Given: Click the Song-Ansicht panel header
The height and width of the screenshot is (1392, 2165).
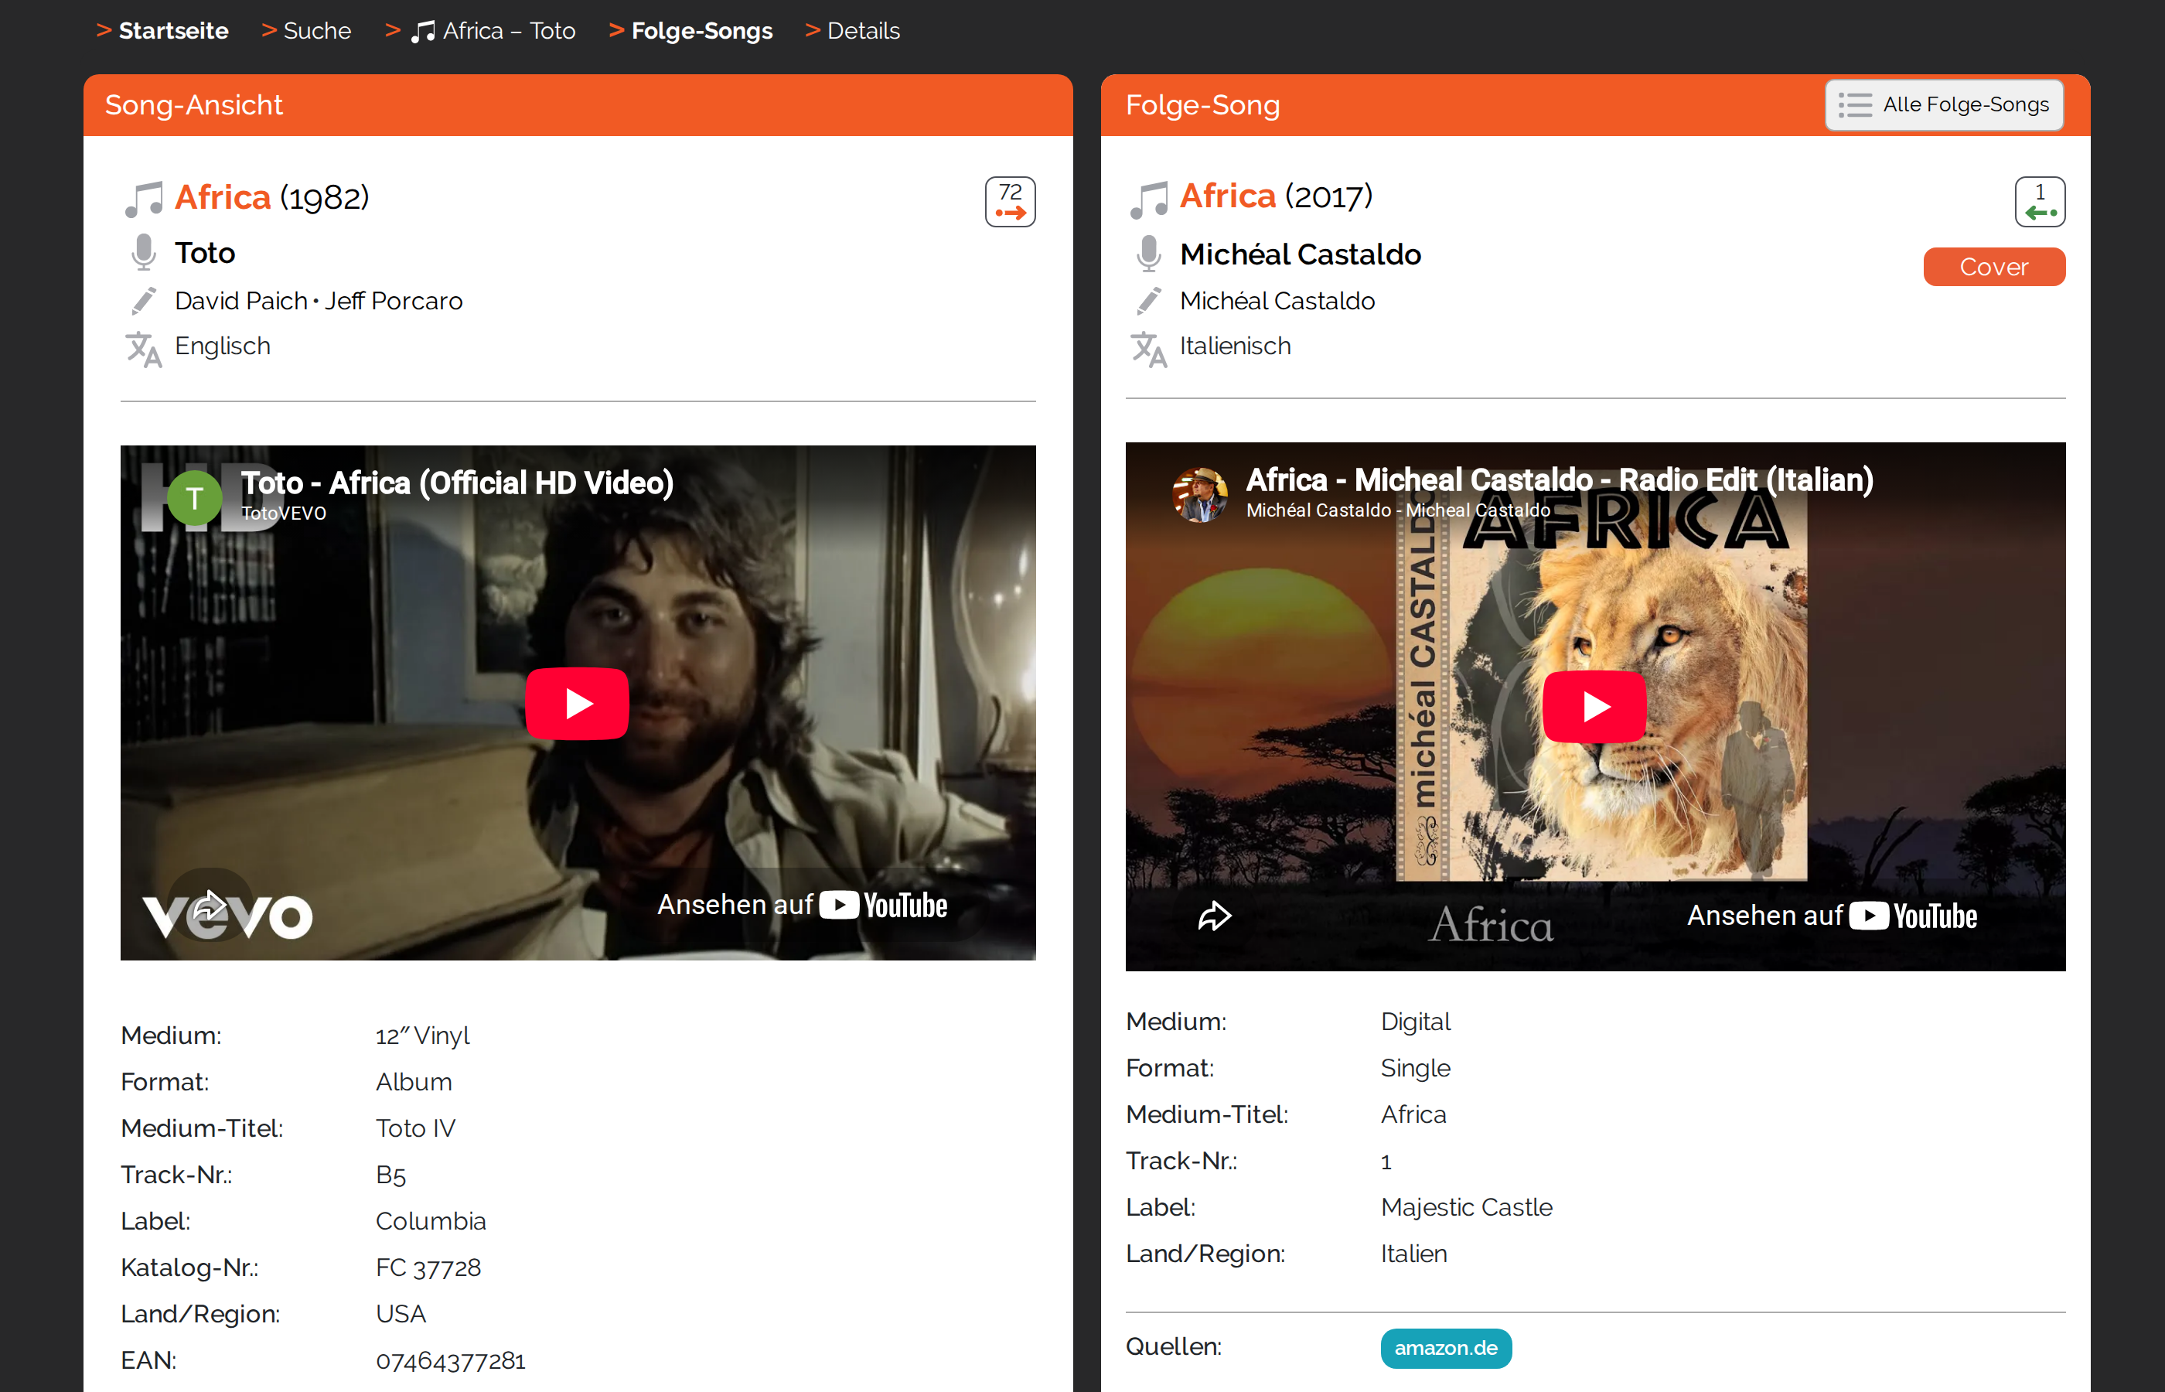Looking at the screenshot, I should [578, 105].
